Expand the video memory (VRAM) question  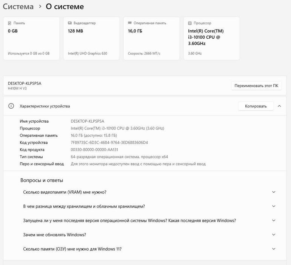pyautogui.click(x=274, y=192)
